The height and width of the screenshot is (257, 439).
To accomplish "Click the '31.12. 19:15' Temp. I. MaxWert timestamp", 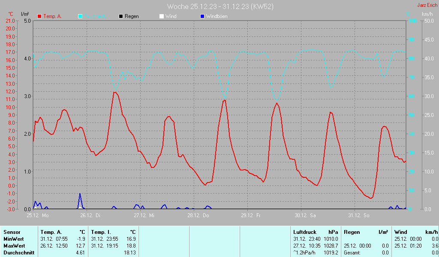I will pos(105,246).
